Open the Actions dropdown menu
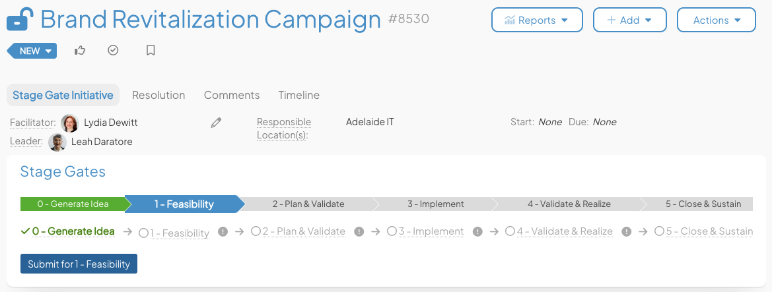772x292 pixels. [x=716, y=20]
